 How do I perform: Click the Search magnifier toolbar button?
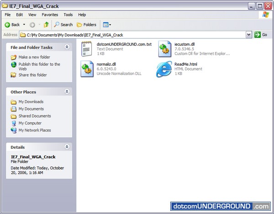63,25
